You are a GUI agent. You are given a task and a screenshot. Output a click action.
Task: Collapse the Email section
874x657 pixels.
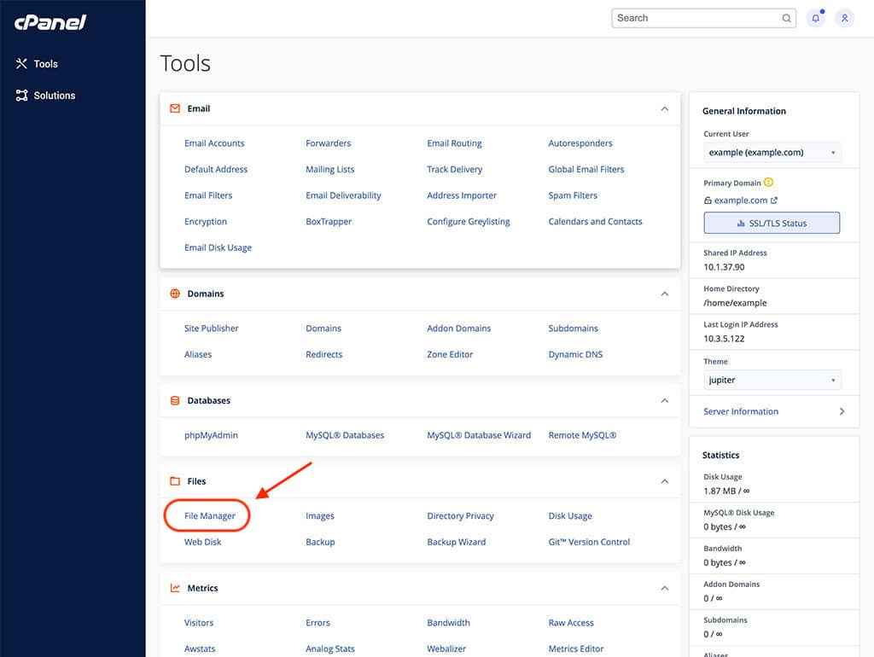tap(664, 108)
